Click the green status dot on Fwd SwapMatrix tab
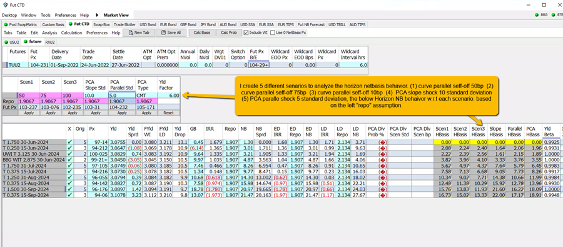This screenshot has height=247, width=563. click(x=6, y=25)
